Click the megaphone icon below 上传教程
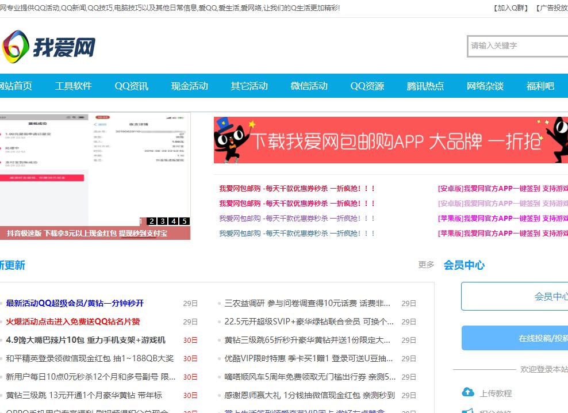 [468, 411]
